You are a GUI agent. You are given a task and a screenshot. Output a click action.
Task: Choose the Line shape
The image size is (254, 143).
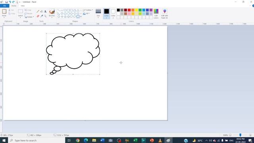tap(59, 10)
